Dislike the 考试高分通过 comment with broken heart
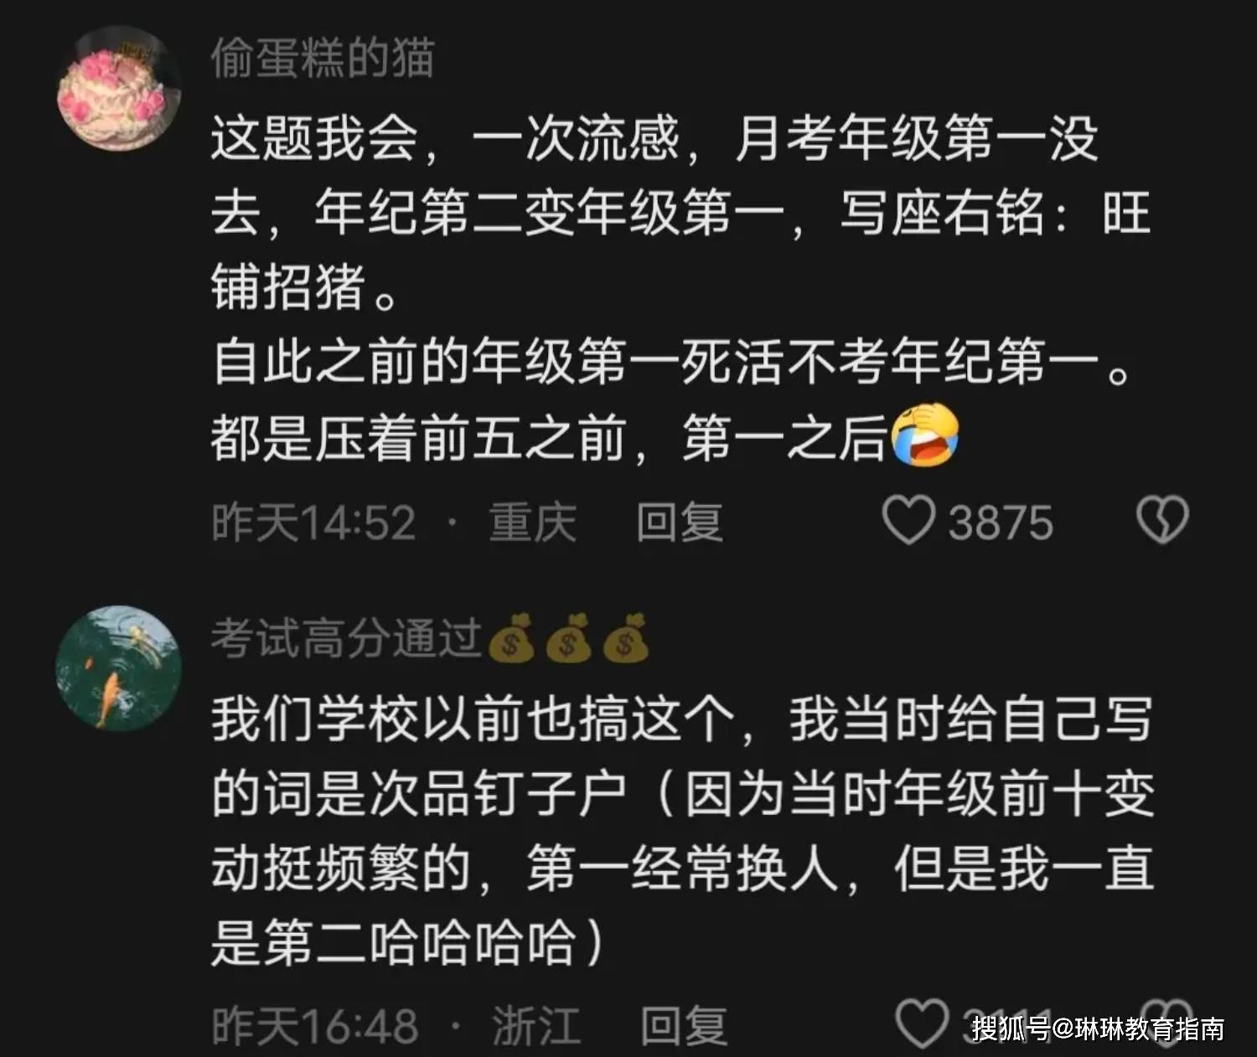Image resolution: width=1257 pixels, height=1057 pixels. tap(1169, 1022)
